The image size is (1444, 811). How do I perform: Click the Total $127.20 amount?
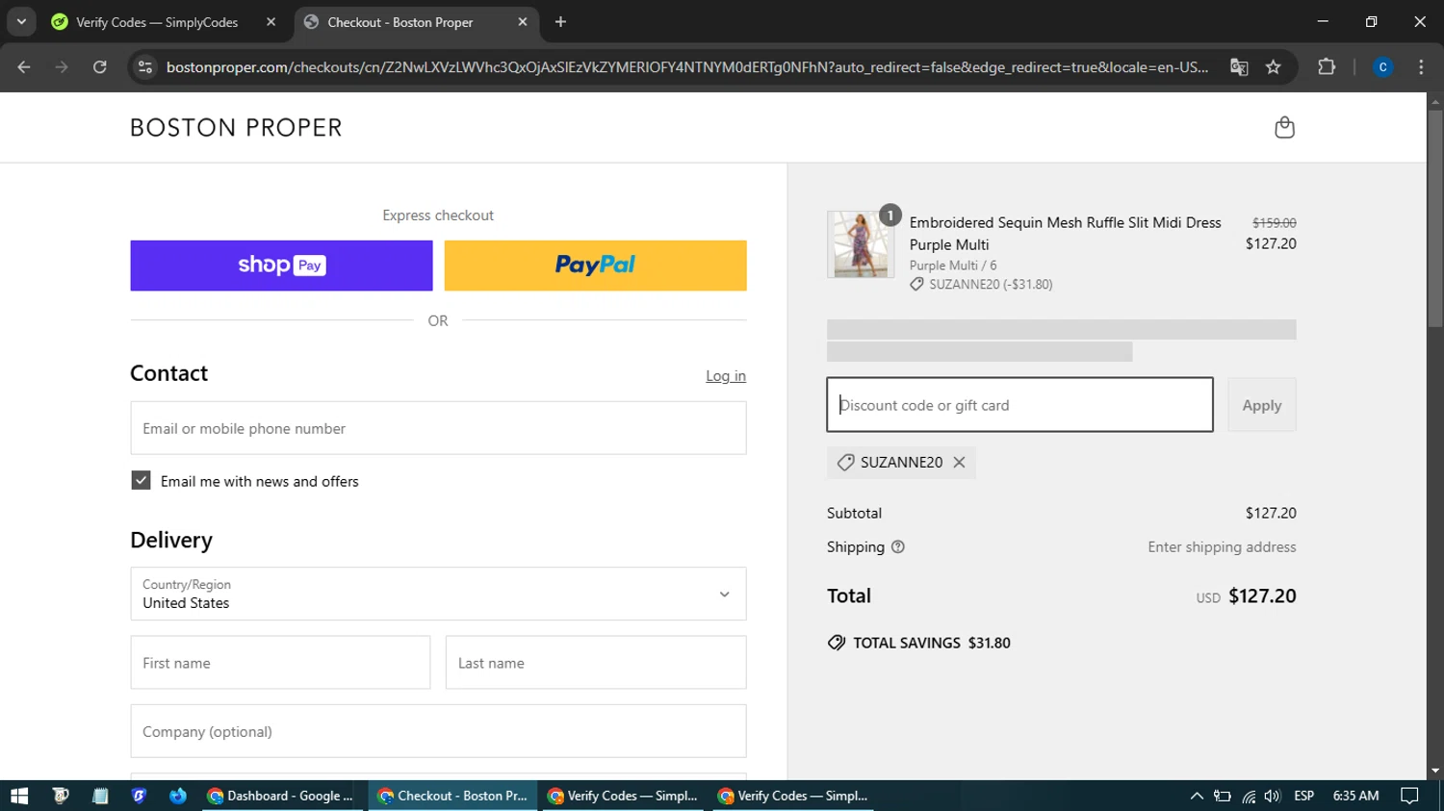click(1262, 596)
